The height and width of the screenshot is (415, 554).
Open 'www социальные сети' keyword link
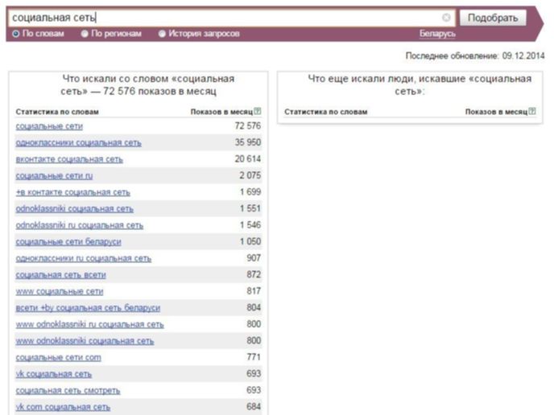(60, 291)
